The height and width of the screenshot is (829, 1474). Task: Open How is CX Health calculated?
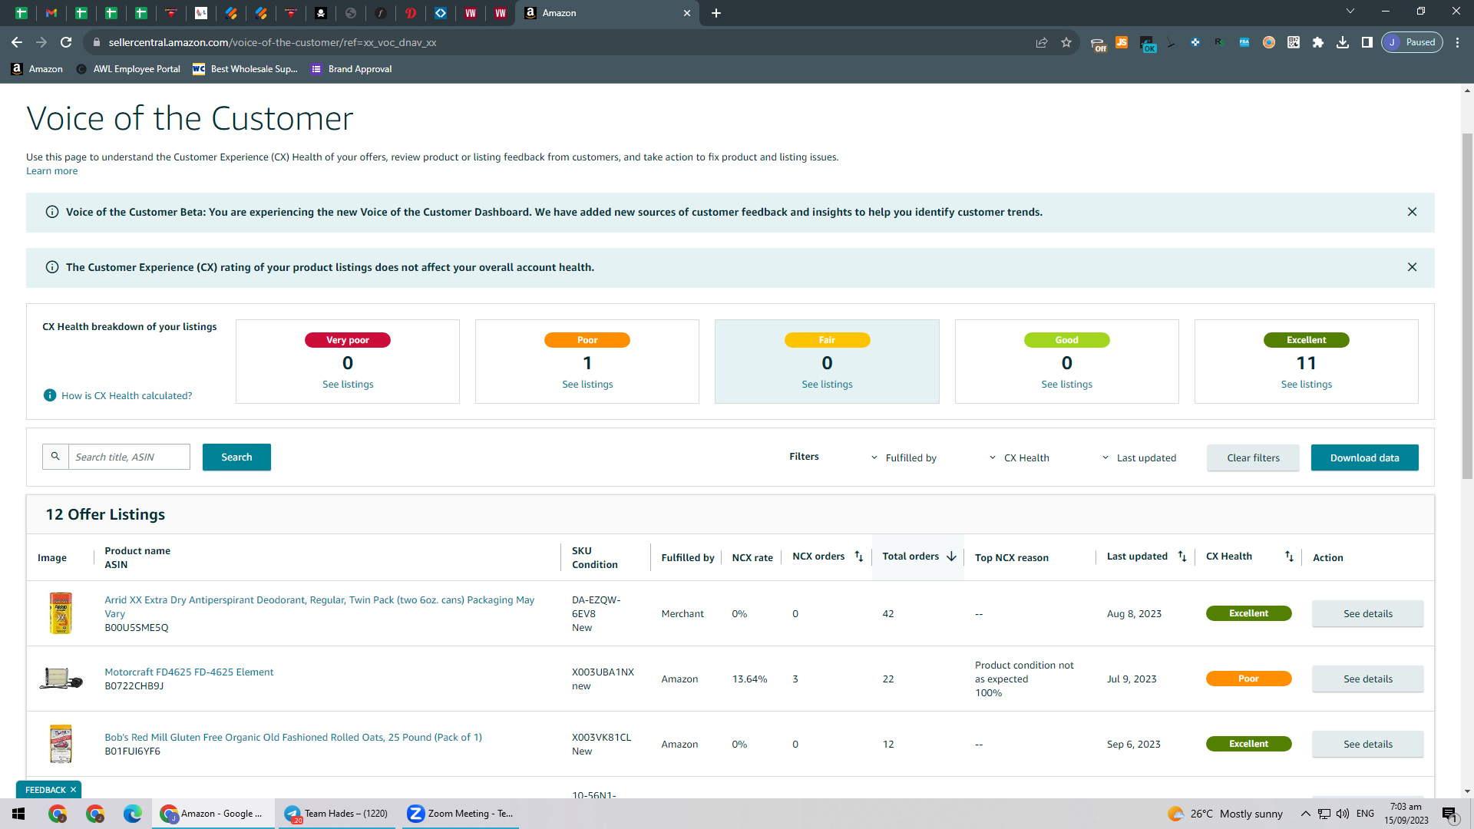tap(127, 396)
